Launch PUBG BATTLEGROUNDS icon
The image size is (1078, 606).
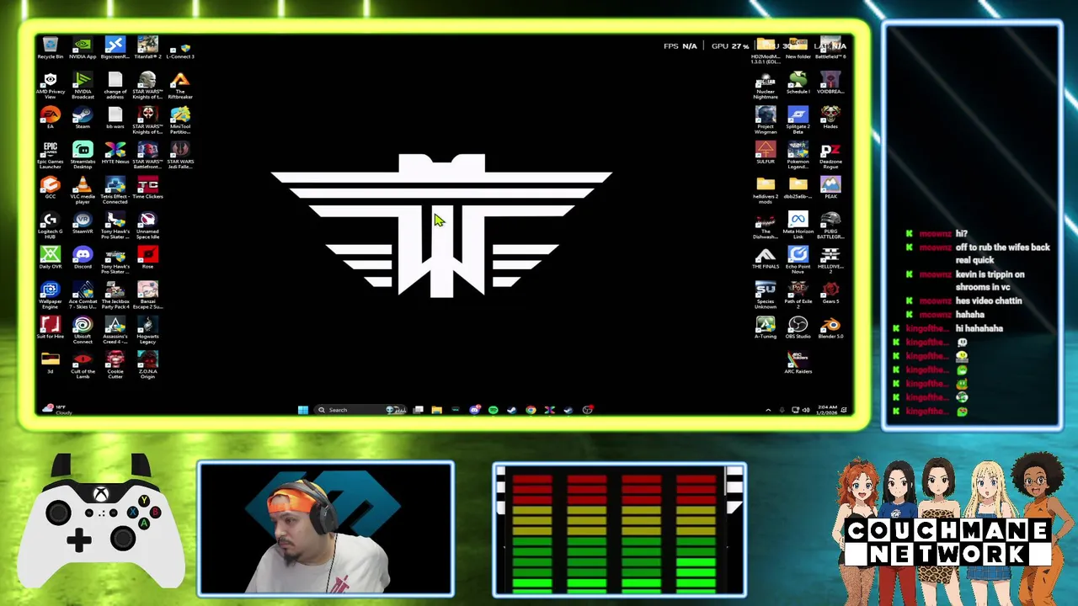tap(830, 226)
